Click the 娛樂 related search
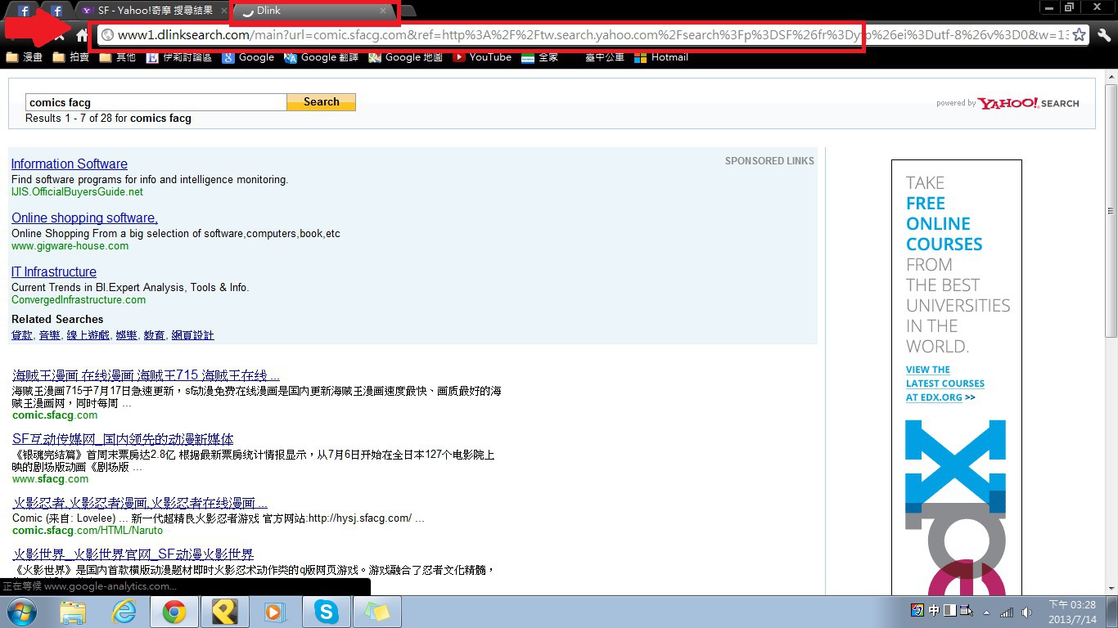The width and height of the screenshot is (1118, 628). [126, 335]
